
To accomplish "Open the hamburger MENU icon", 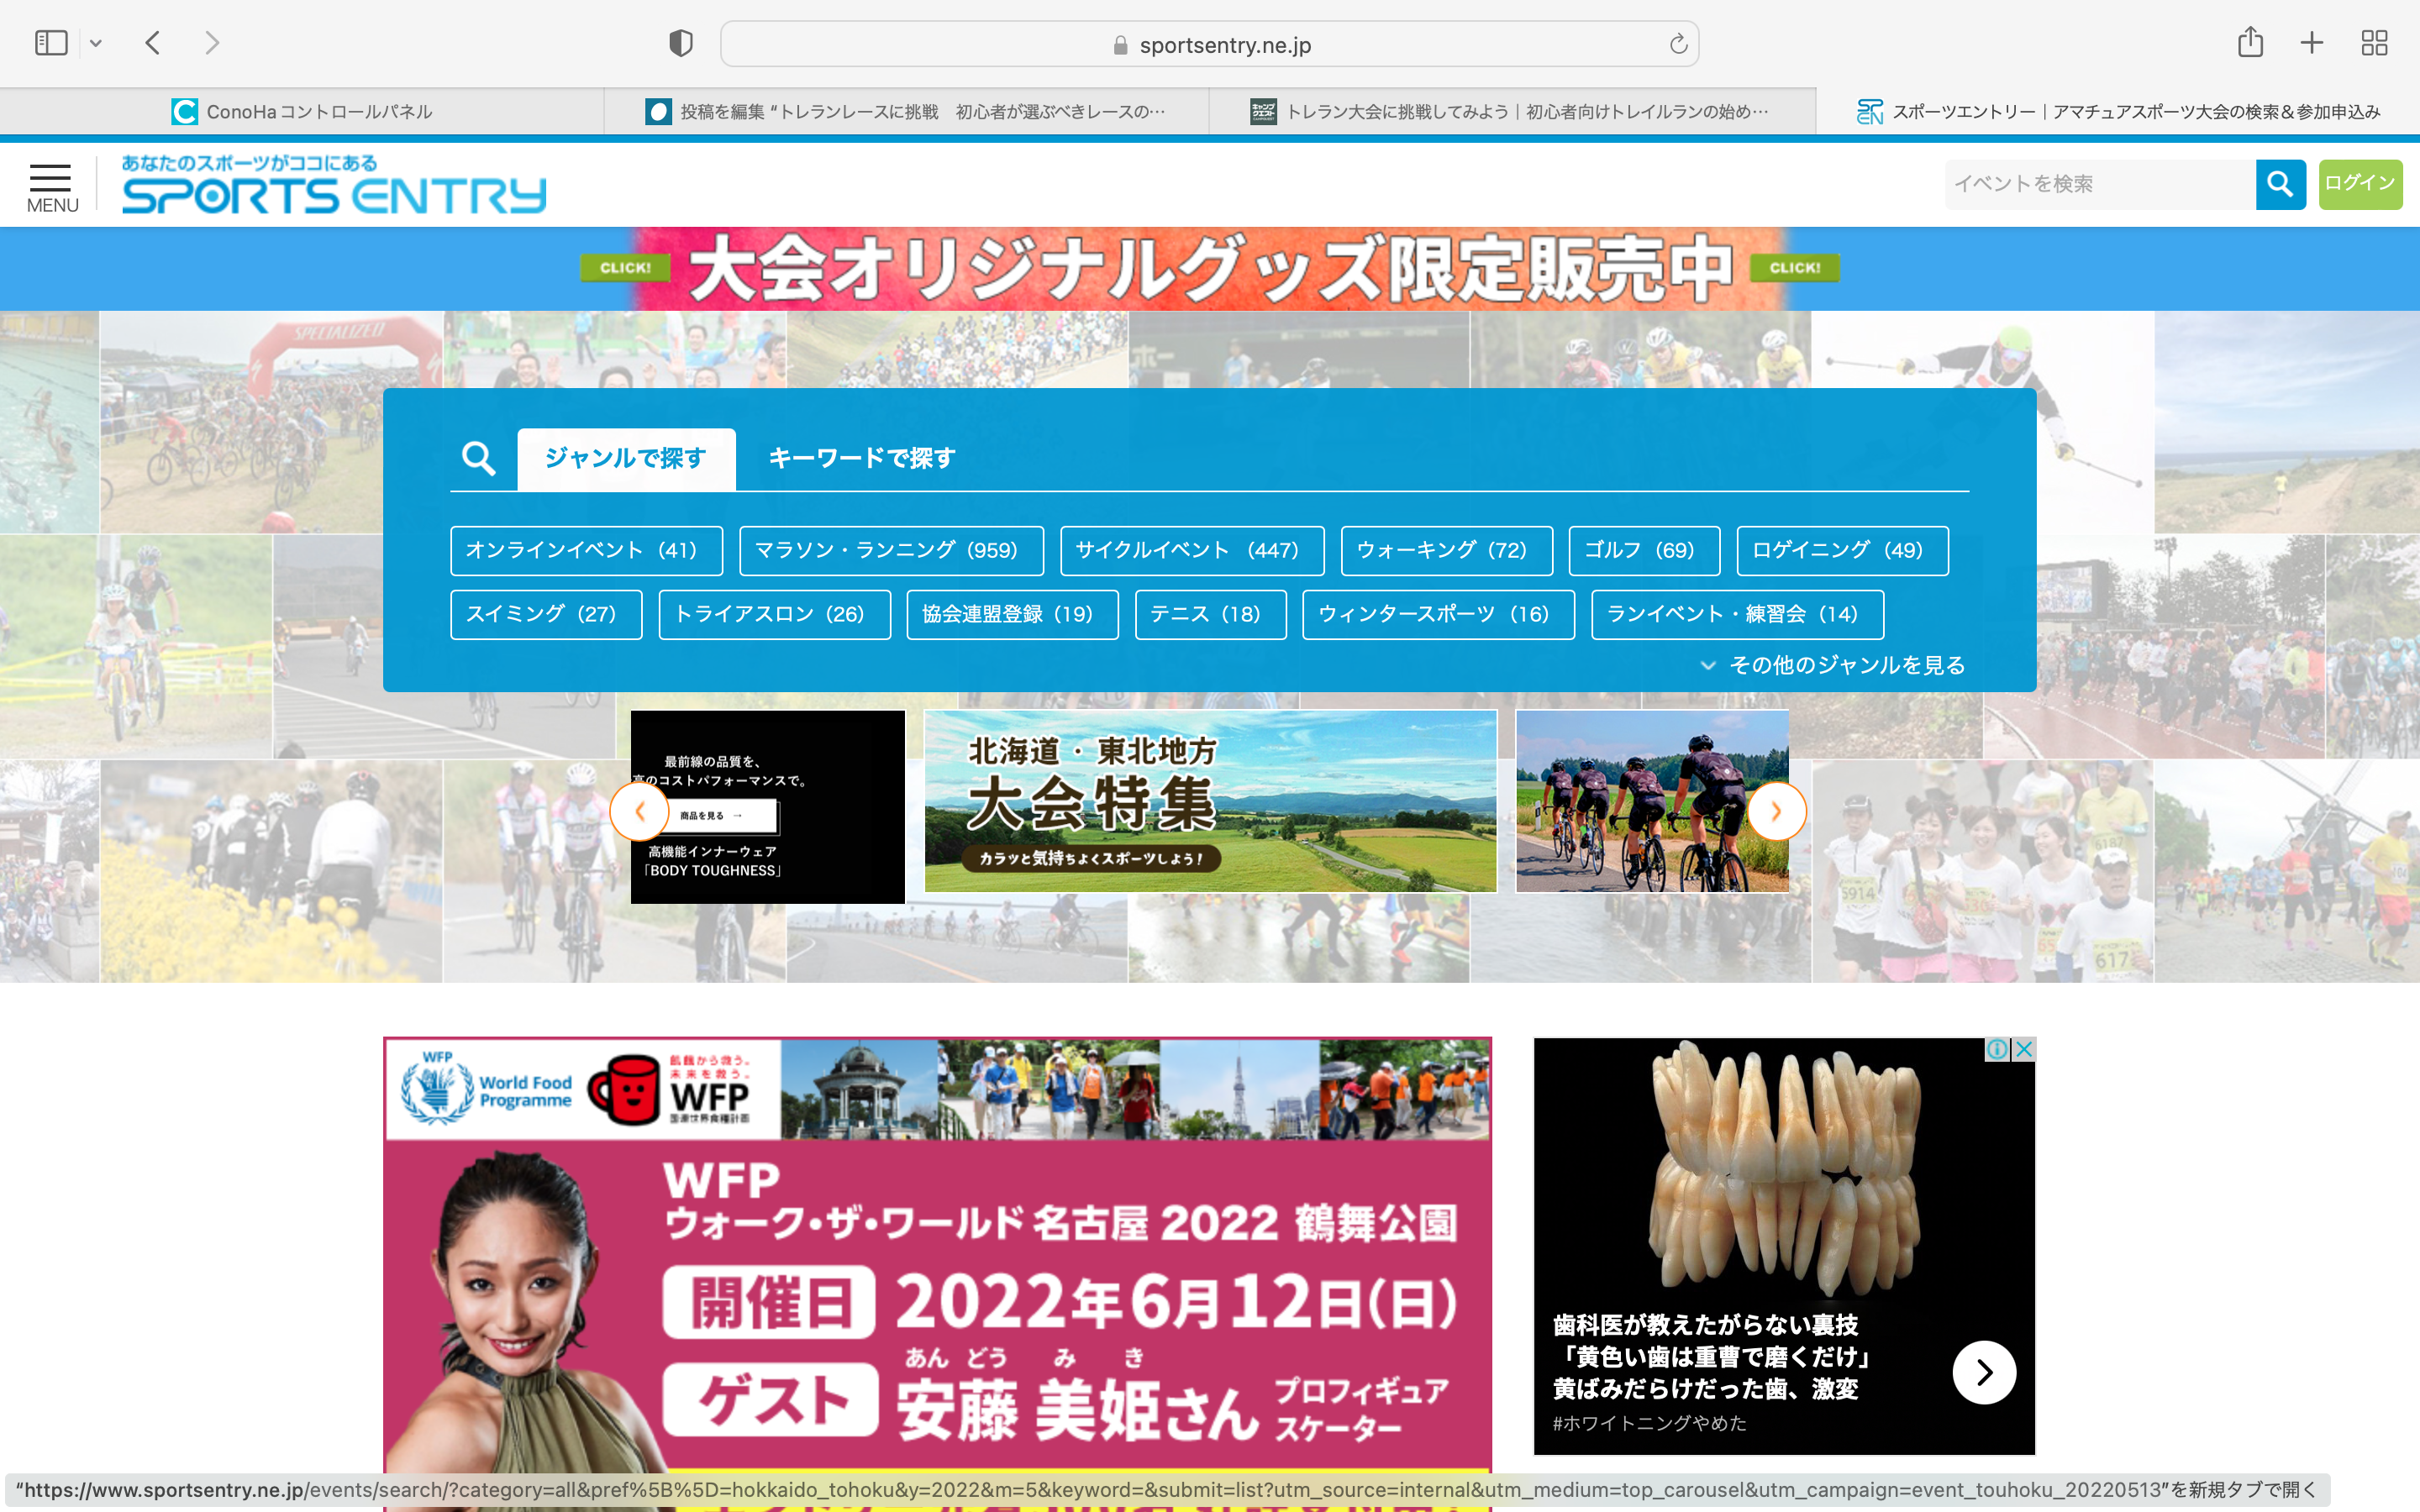I will (x=52, y=188).
